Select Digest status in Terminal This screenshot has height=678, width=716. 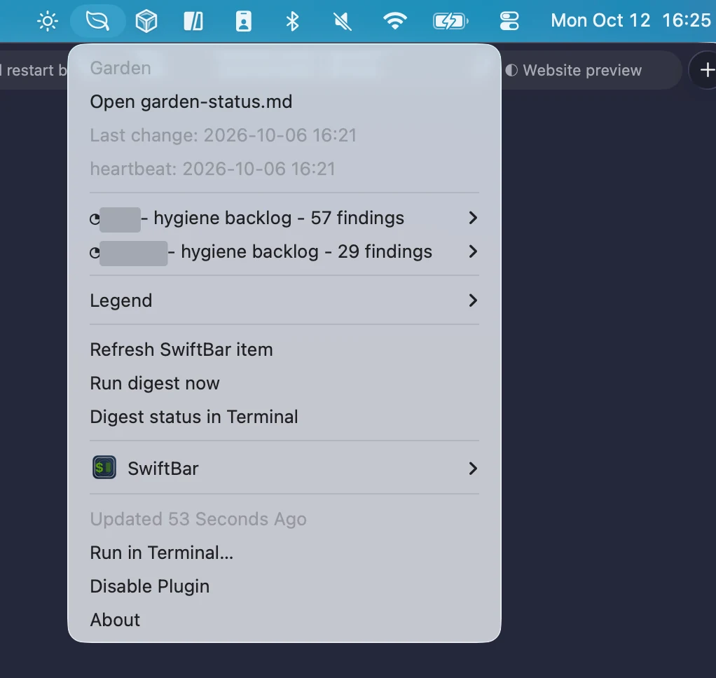pyautogui.click(x=284, y=417)
